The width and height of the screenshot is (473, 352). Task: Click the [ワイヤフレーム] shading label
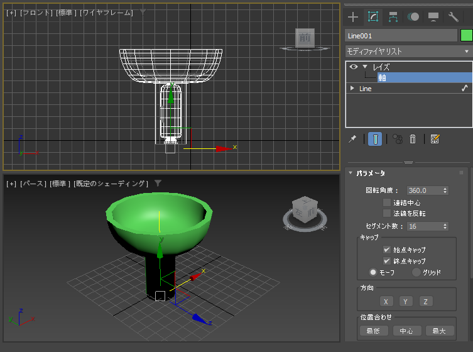tap(107, 13)
